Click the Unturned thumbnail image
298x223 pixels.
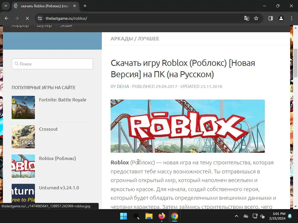23,193
